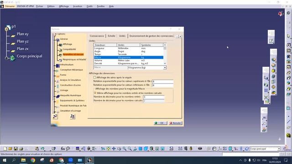Select Corps principal in specification tree
Screen dimensions: 292x164
click(29, 56)
